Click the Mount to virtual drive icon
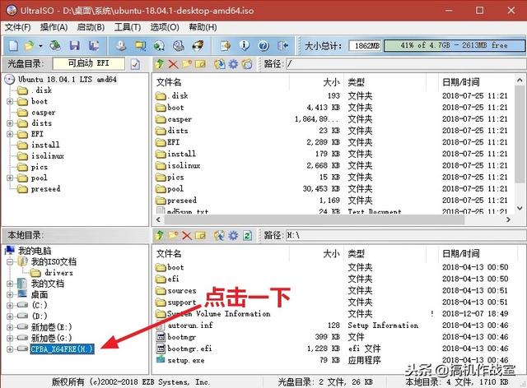 (x=179, y=45)
